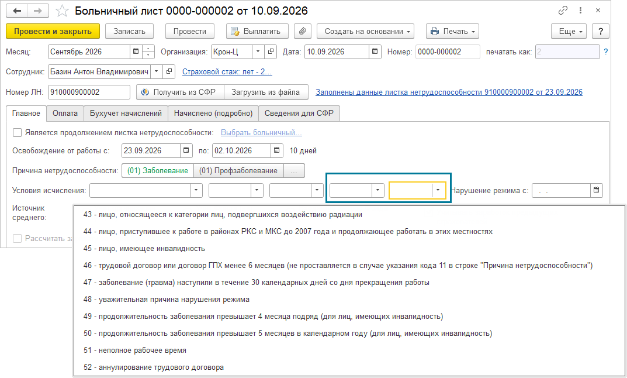Go back with the left arrow button
The height and width of the screenshot is (378, 627).
coord(17,11)
